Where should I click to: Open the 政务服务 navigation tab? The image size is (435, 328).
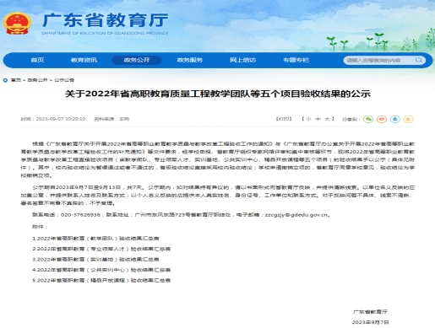[x=190, y=60]
